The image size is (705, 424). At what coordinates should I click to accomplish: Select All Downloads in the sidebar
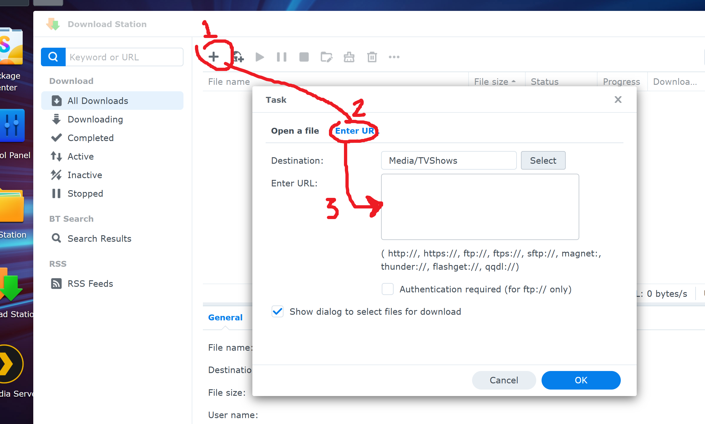[x=112, y=101]
